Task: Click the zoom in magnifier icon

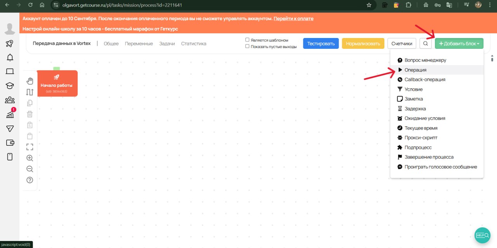Action: (x=30, y=158)
